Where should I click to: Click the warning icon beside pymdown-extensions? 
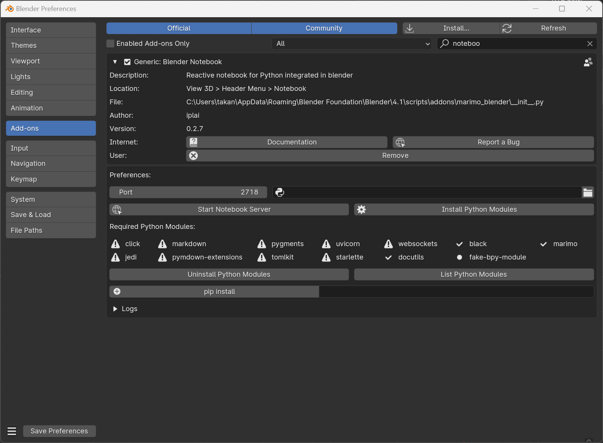coord(162,257)
